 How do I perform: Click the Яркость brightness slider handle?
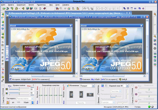pyautogui.click(x=149, y=96)
